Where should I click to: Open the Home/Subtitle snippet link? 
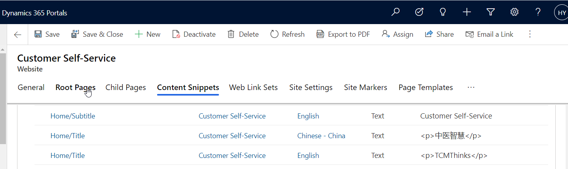click(73, 116)
